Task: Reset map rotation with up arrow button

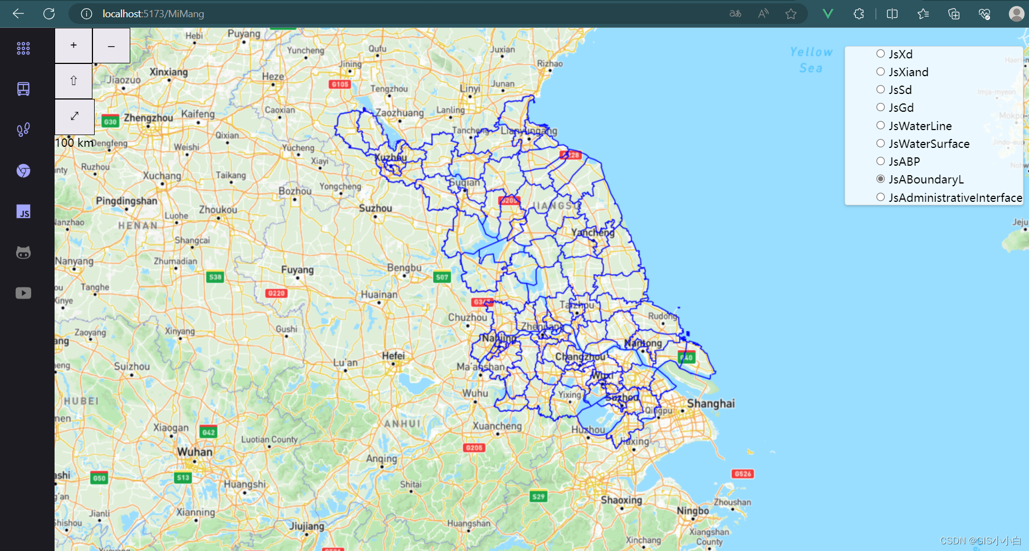Action: tap(73, 81)
